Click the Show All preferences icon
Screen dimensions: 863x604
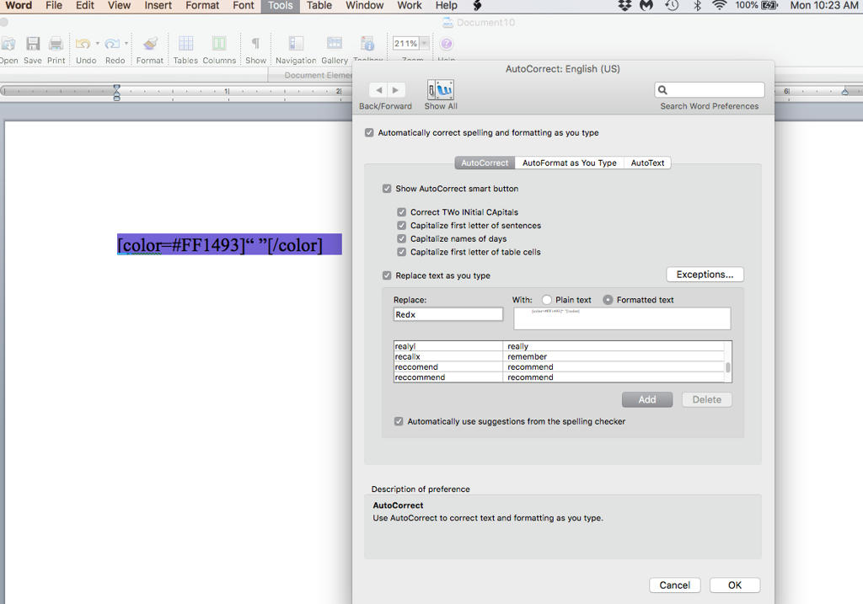(440, 90)
